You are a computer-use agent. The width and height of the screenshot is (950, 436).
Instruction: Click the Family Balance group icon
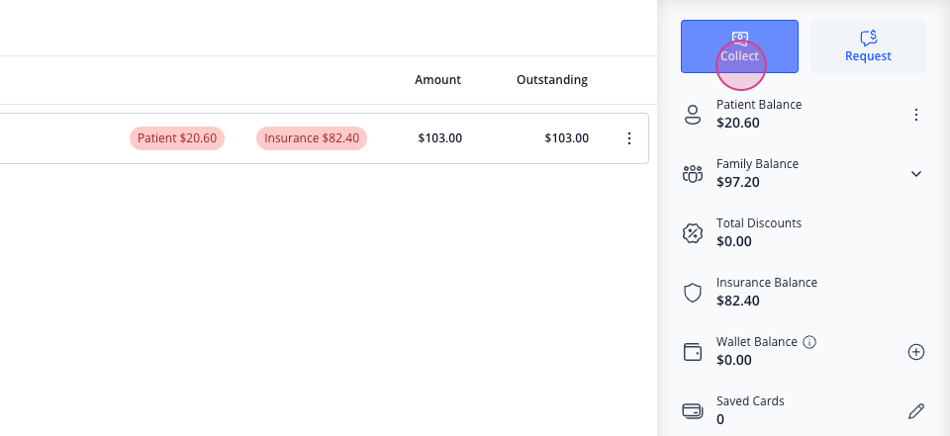tap(693, 174)
